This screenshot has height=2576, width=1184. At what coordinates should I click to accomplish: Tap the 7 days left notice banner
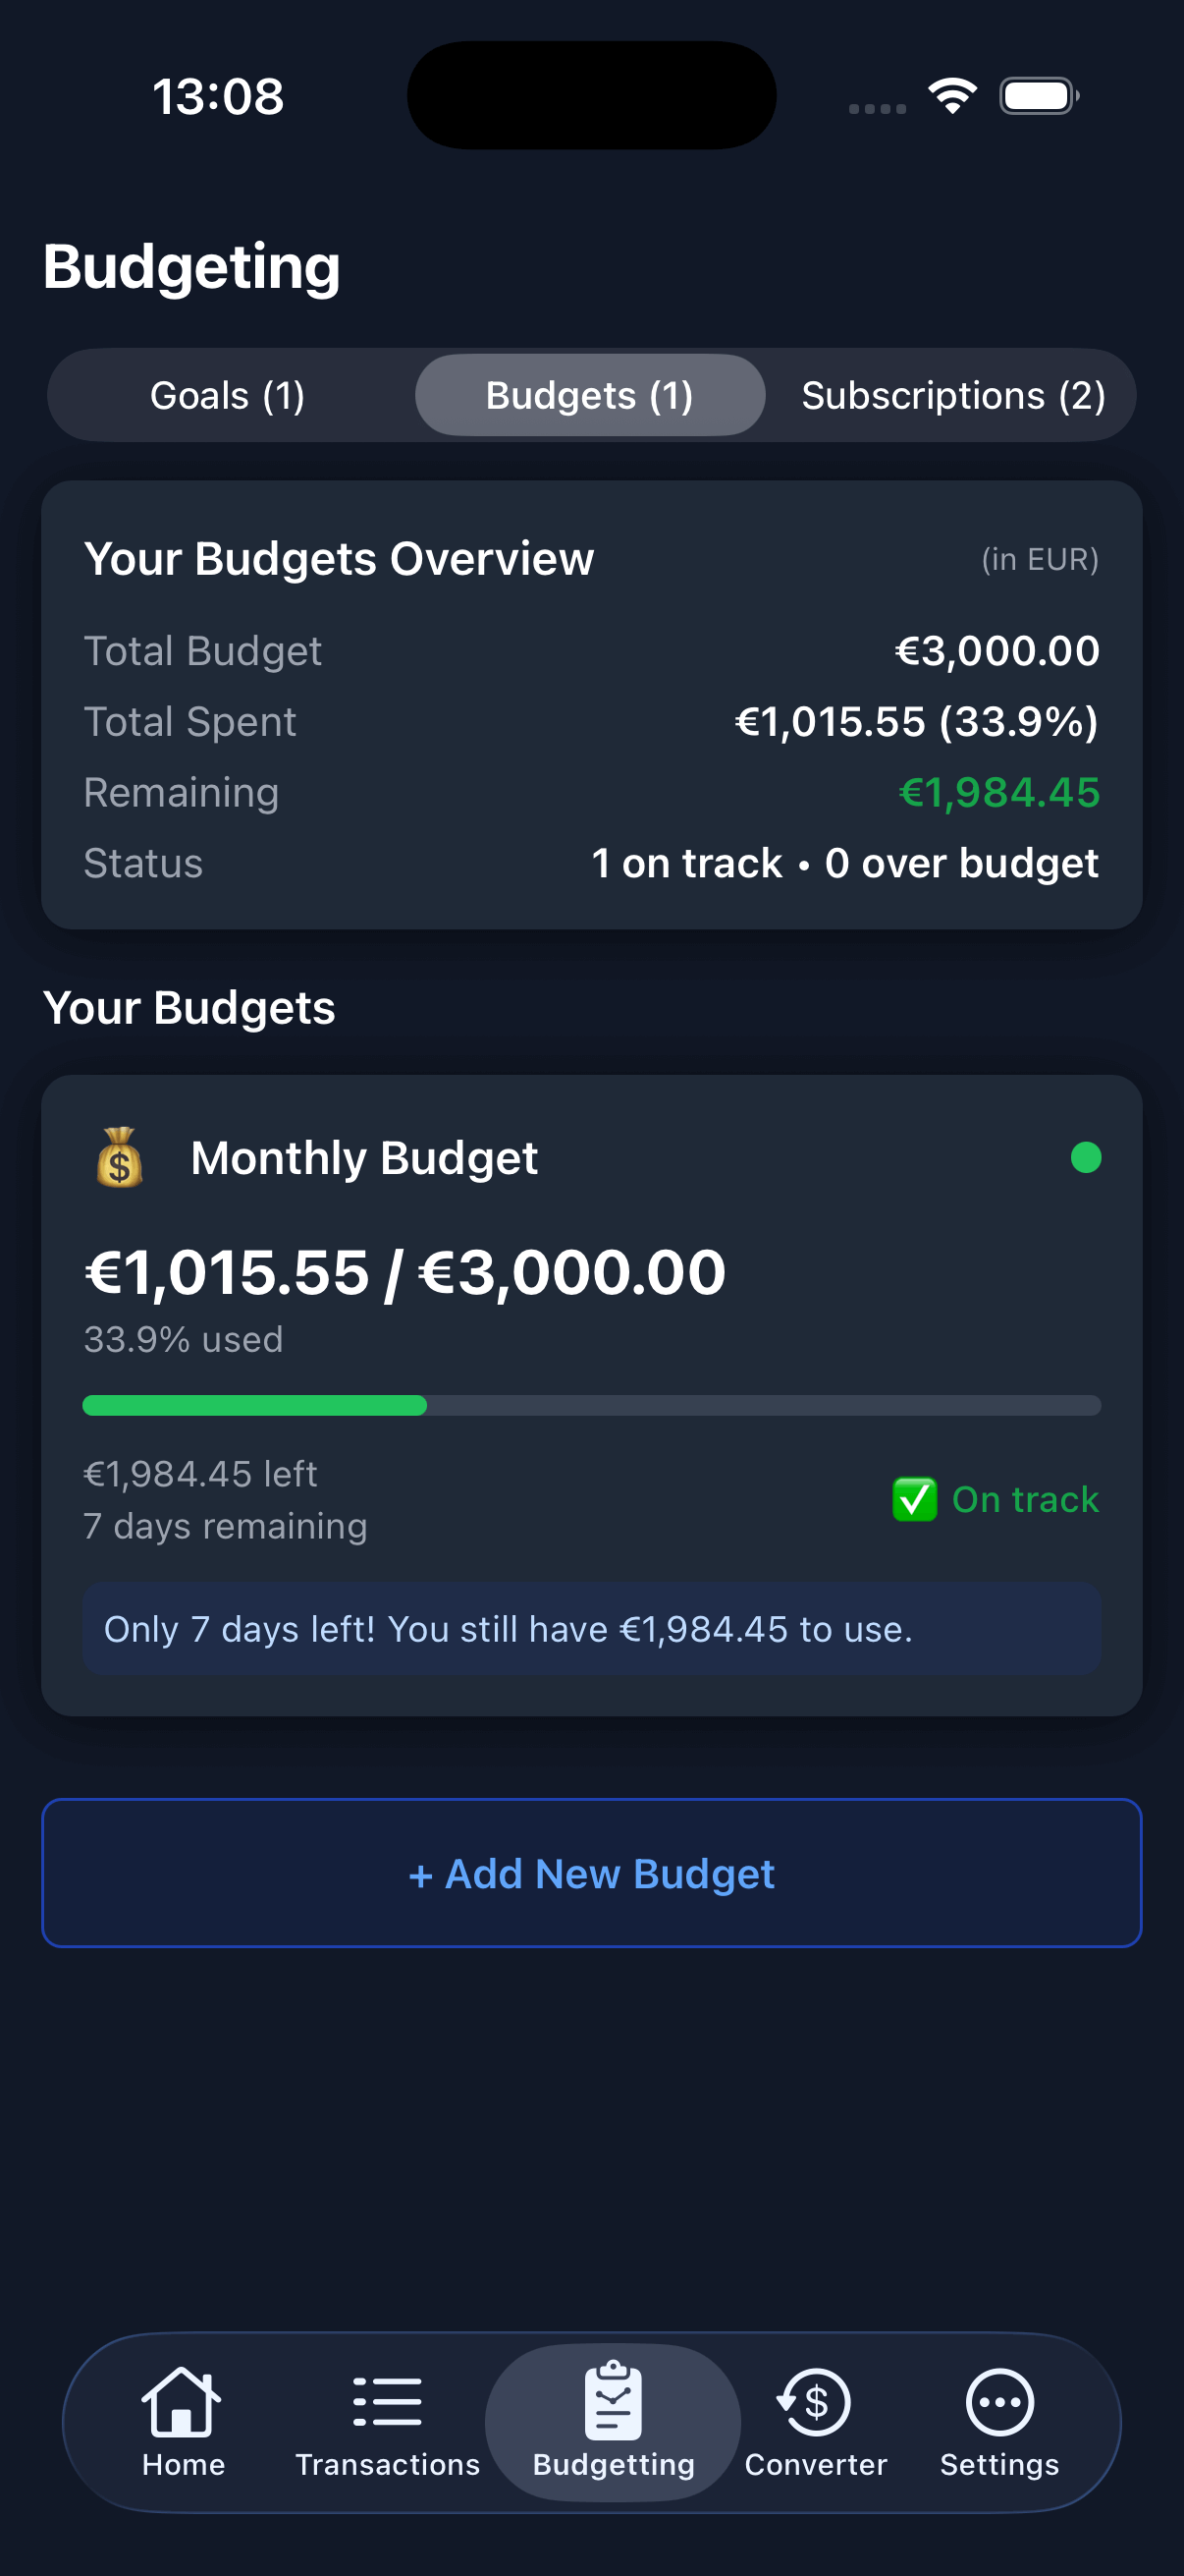coord(591,1629)
